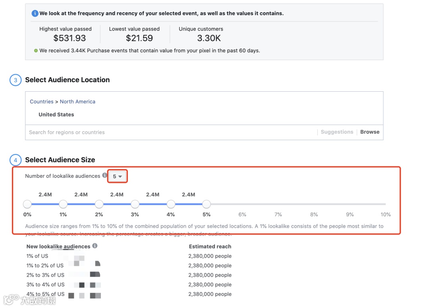Click the slider handle at 5%
The width and height of the screenshot is (429, 308).
(x=207, y=204)
